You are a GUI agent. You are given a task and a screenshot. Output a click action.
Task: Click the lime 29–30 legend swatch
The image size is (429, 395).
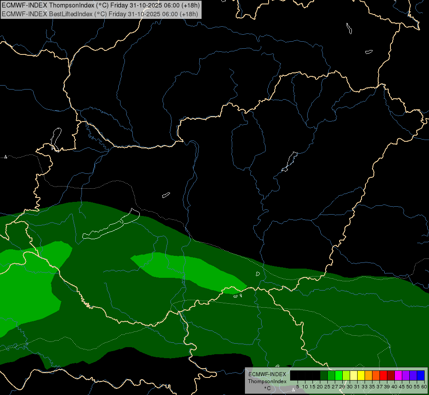pos(346,375)
